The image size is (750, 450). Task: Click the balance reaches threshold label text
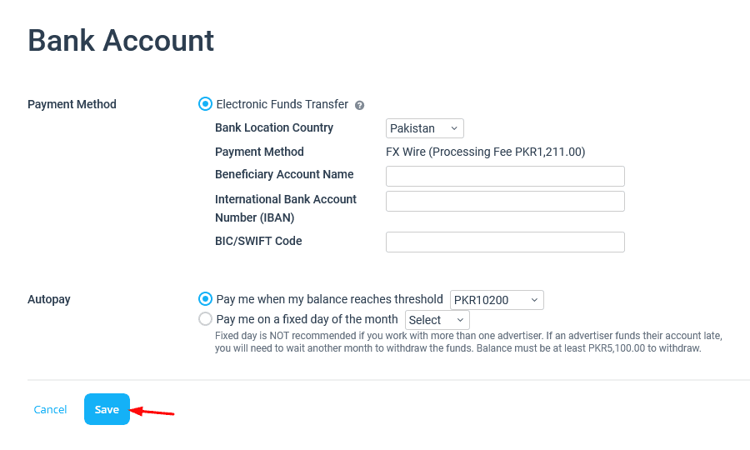point(329,299)
